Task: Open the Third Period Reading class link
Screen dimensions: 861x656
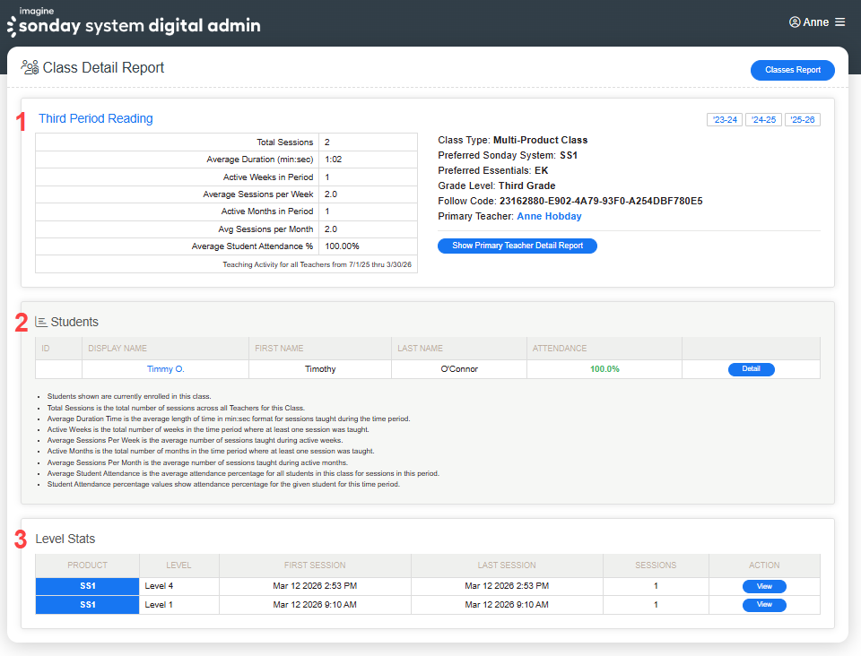Action: [96, 118]
